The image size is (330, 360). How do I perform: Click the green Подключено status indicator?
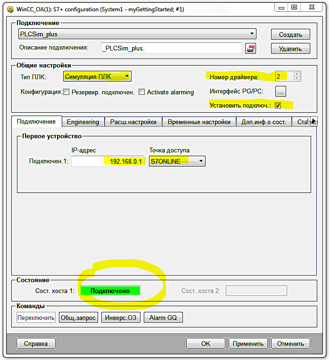pyautogui.click(x=110, y=291)
